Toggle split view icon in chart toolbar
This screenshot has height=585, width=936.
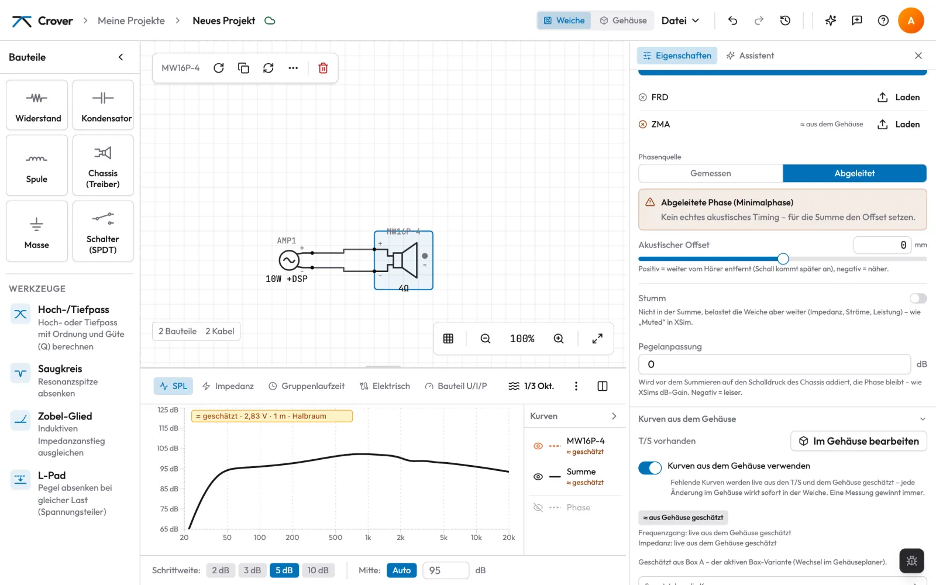603,386
